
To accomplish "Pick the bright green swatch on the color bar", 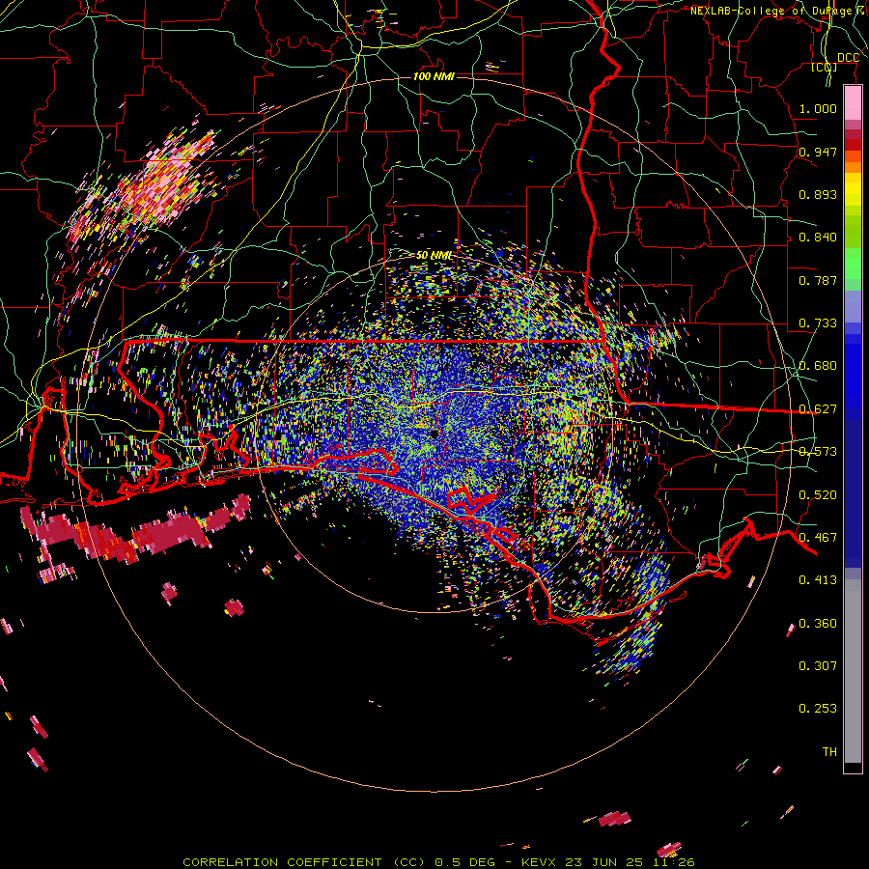I will (853, 263).
